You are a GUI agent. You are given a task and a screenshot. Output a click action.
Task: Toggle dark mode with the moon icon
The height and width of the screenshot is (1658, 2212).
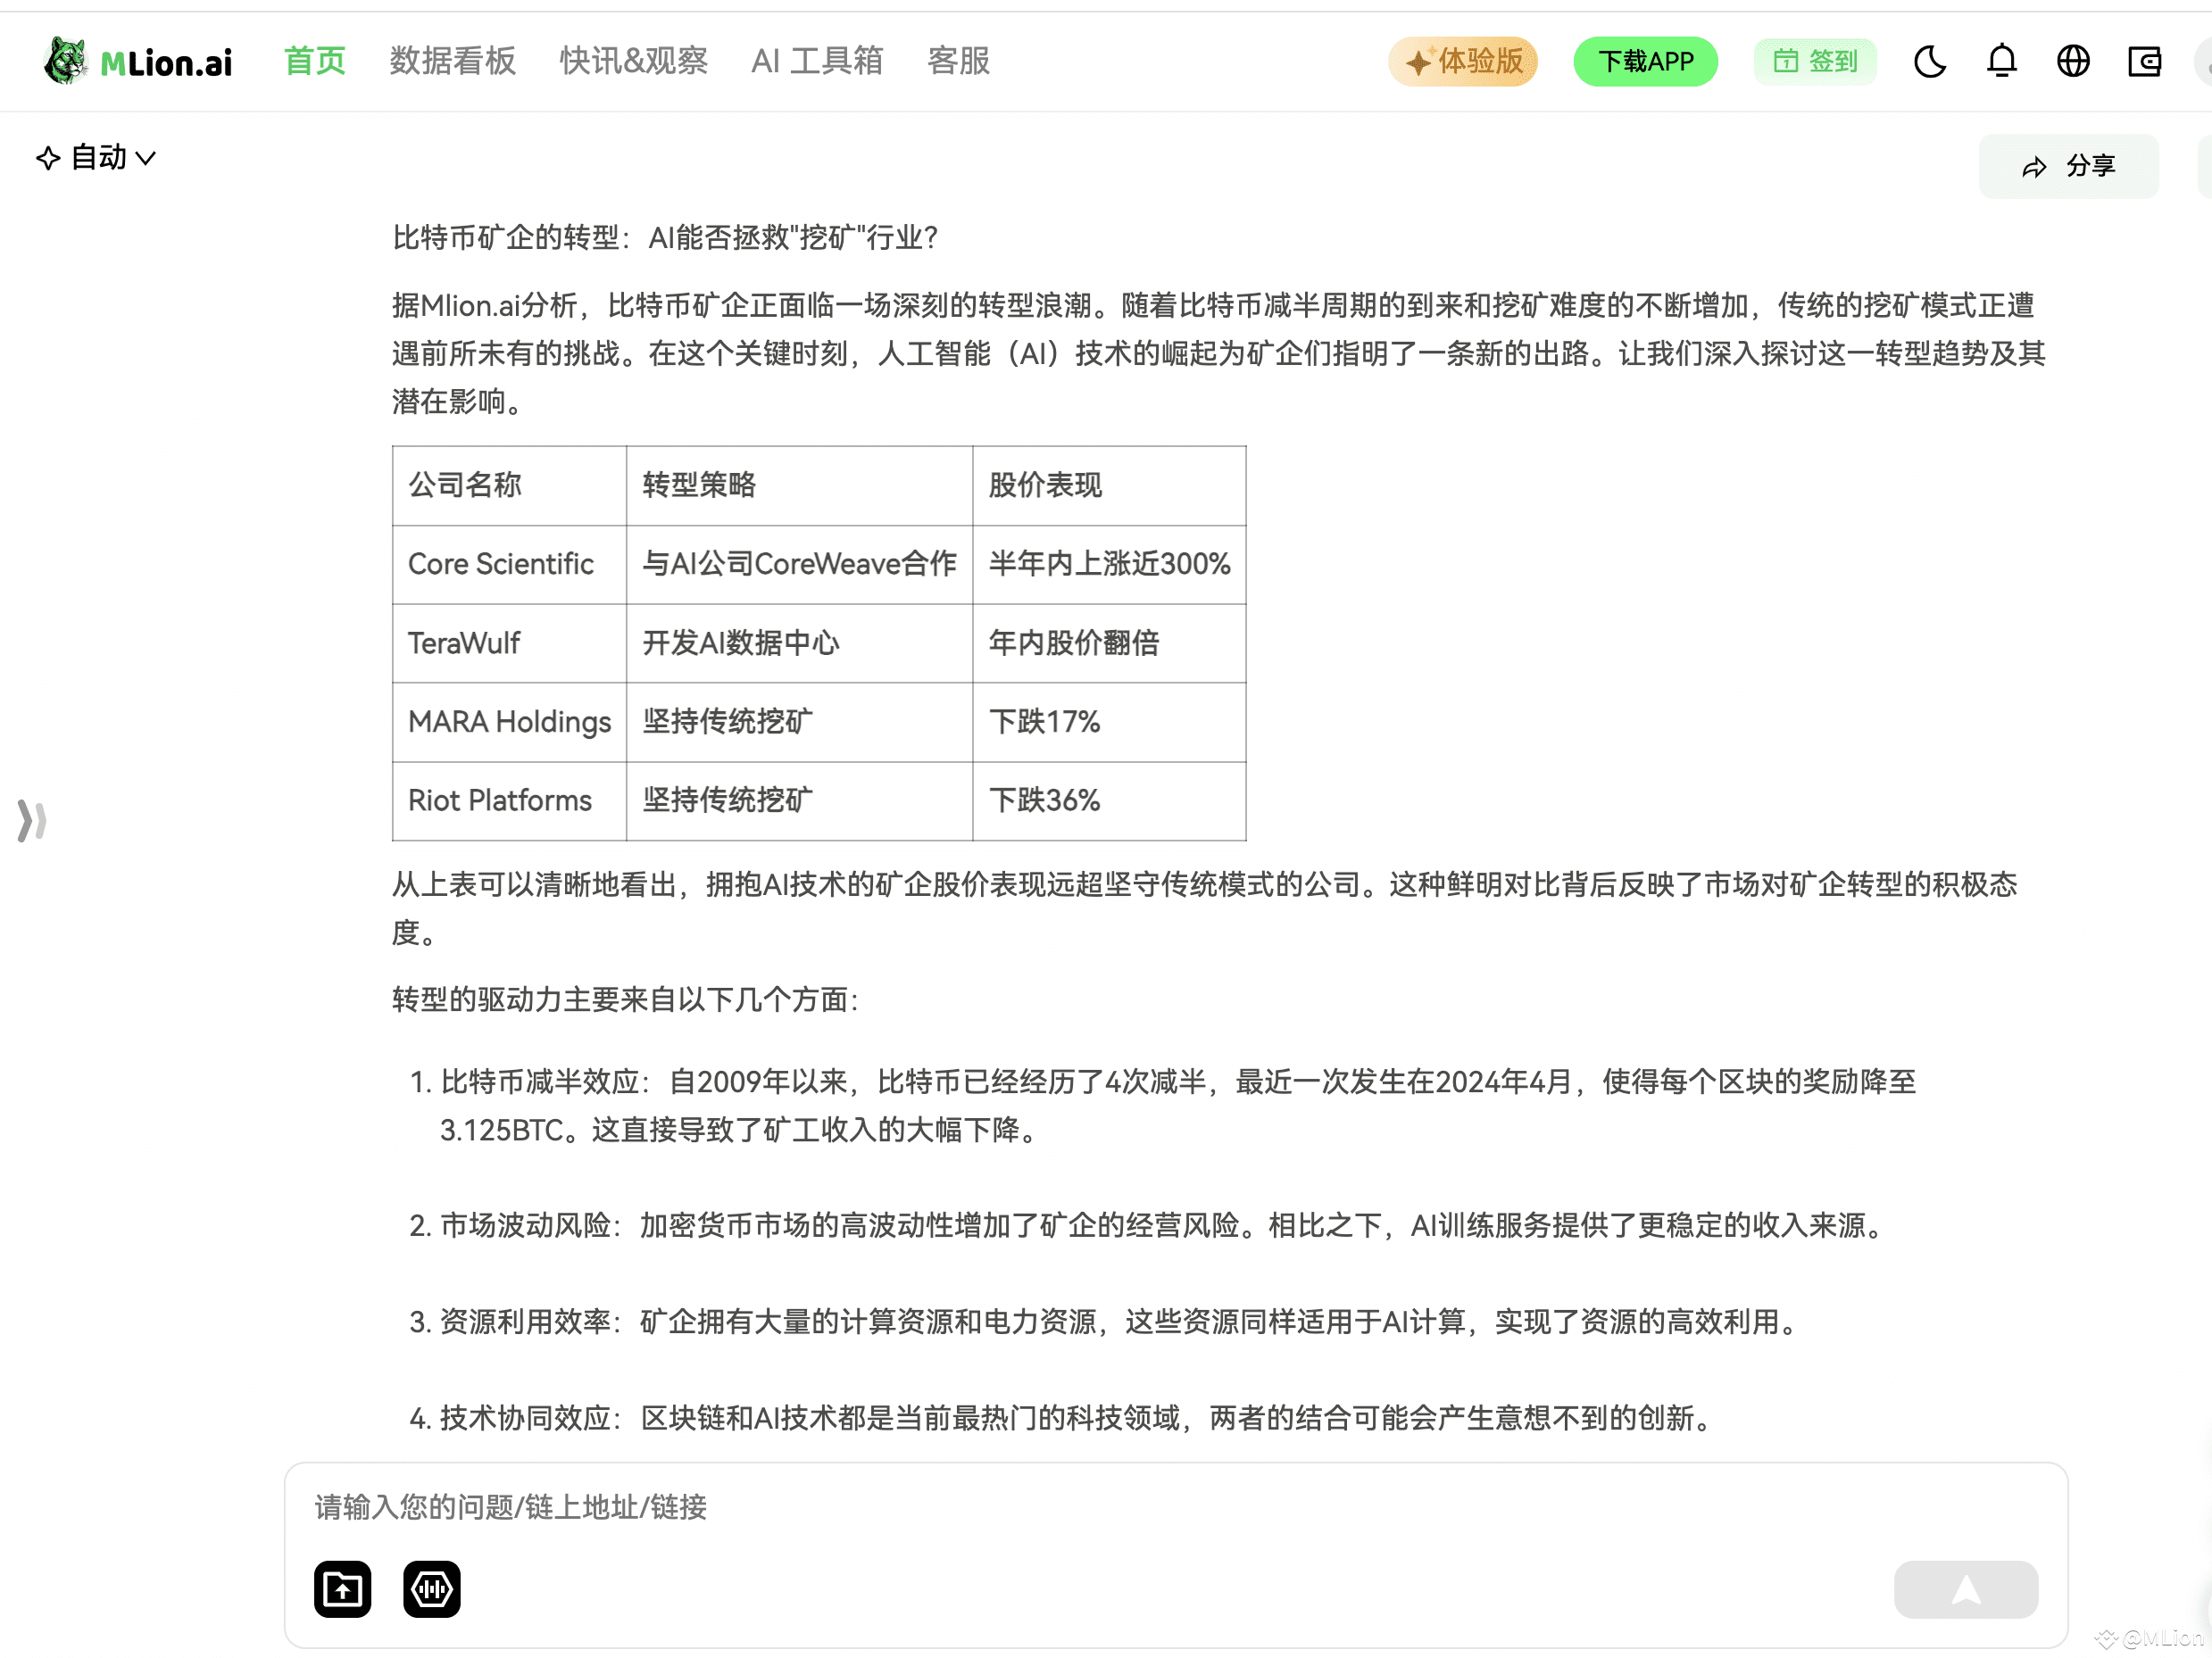1930,61
